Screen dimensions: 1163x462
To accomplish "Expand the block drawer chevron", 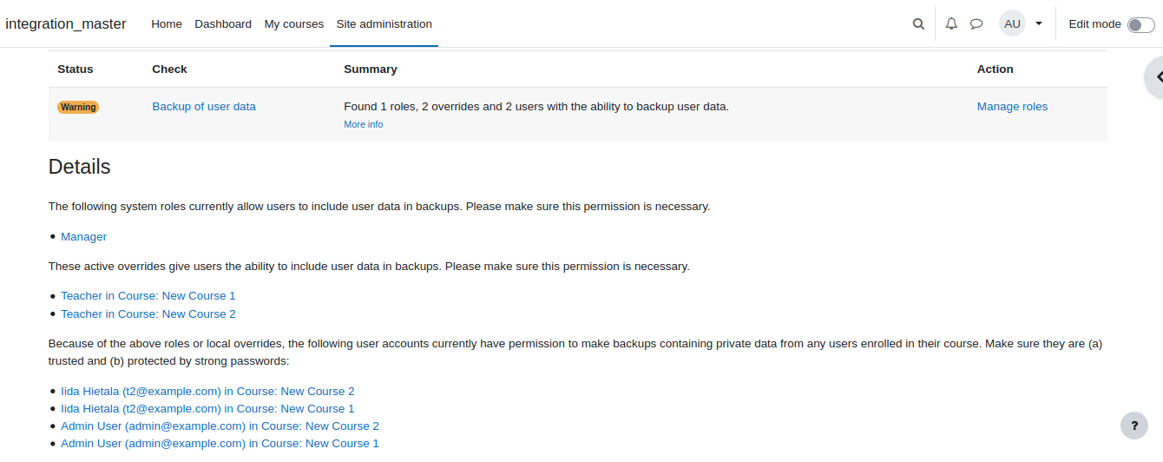I will coord(1155,77).
